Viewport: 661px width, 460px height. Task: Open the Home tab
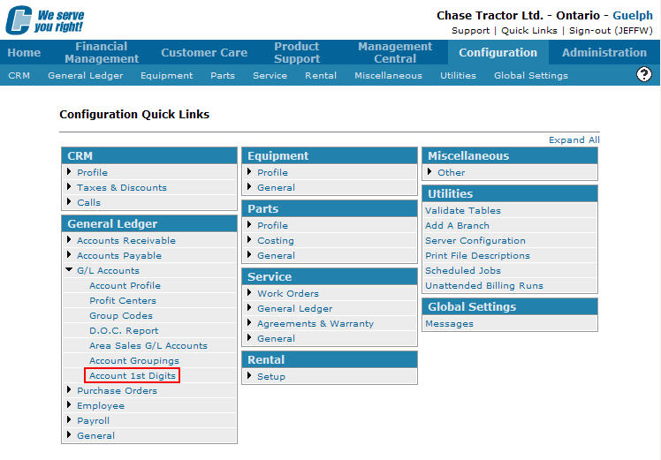pyautogui.click(x=24, y=53)
